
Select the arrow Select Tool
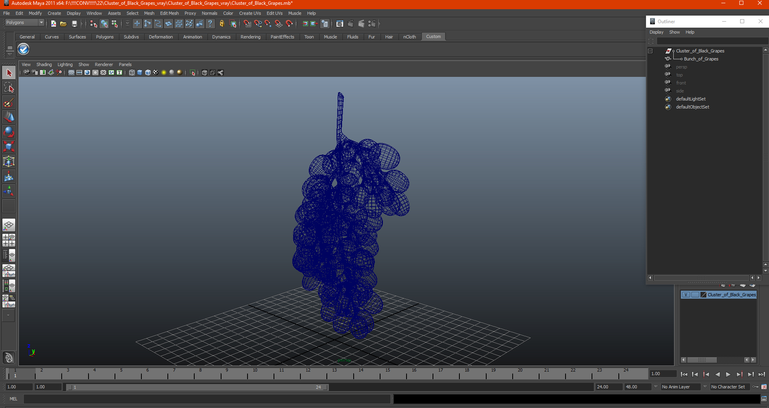click(9, 73)
